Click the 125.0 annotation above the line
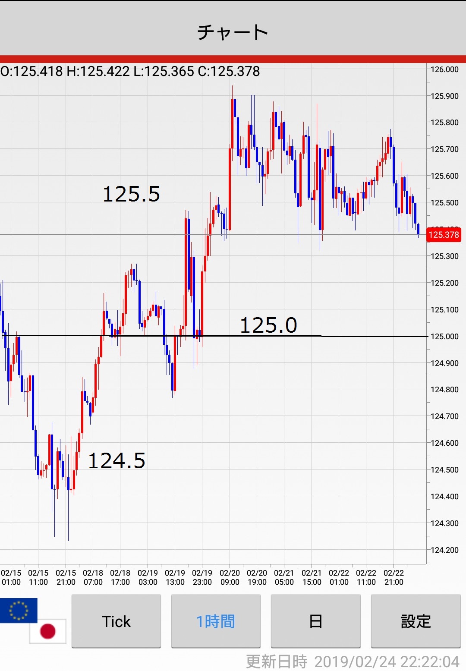466x671 pixels. click(268, 325)
